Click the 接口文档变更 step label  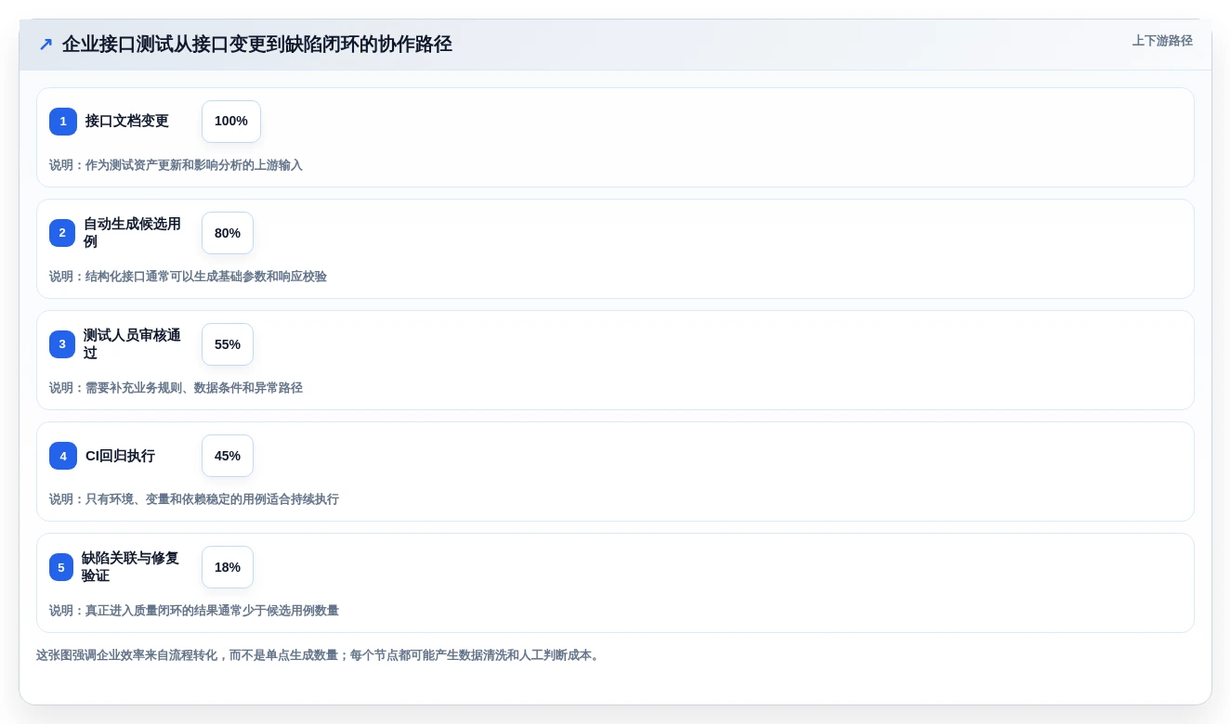click(127, 122)
